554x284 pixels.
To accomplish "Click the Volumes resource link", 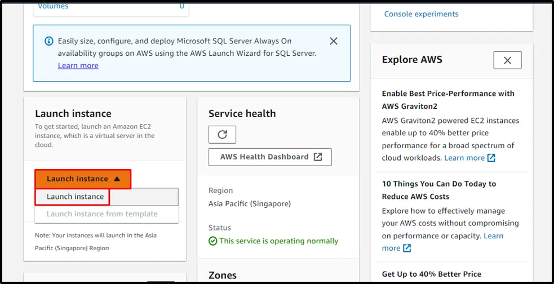I will pos(53,6).
